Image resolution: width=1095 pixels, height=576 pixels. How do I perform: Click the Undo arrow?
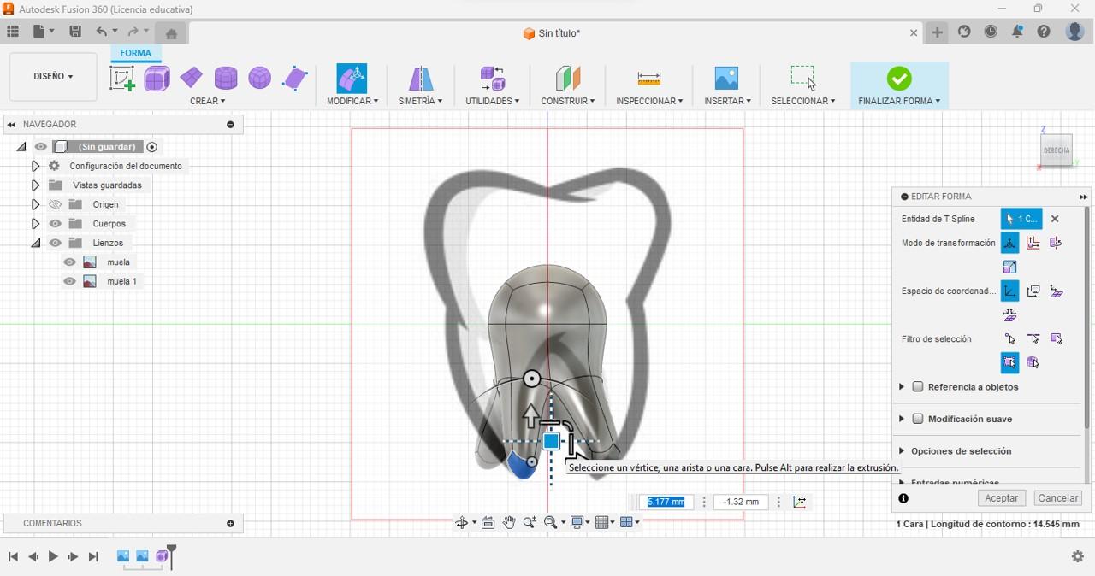[101, 32]
